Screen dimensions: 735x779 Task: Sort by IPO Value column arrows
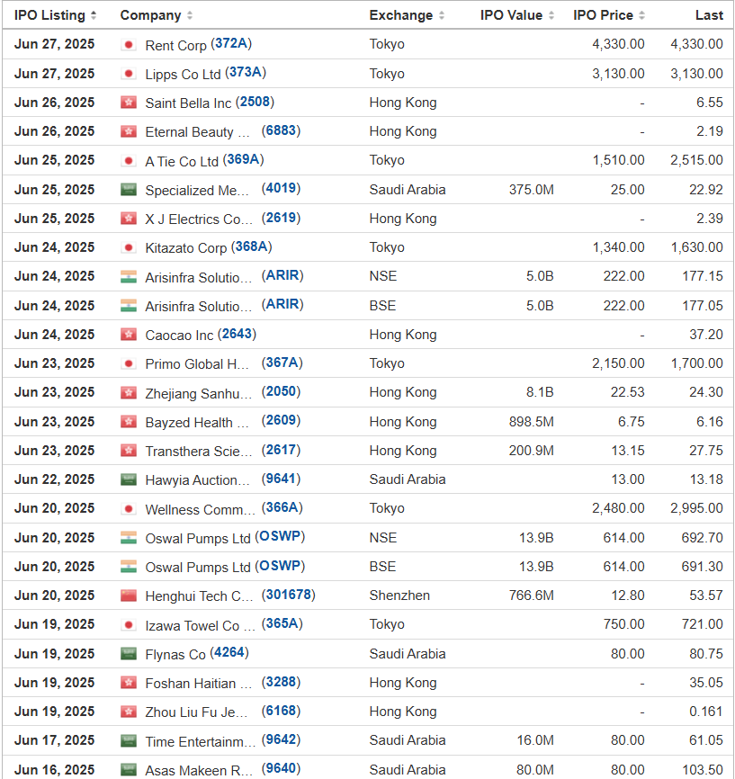point(551,15)
